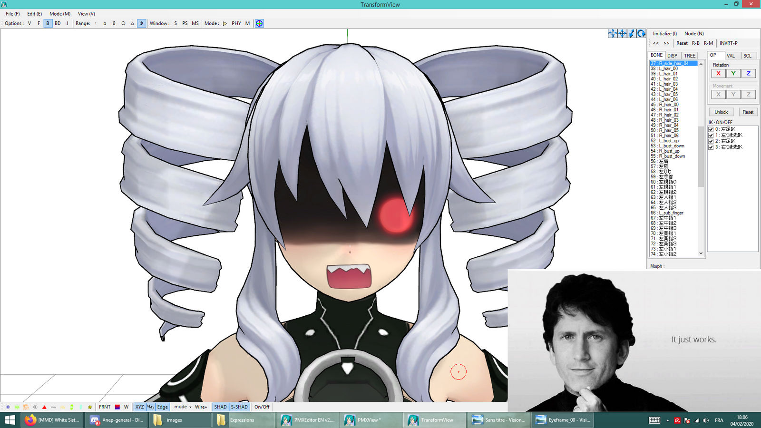The width and height of the screenshot is (761, 428).
Task: Select the triangle range icon
Action: tap(132, 23)
